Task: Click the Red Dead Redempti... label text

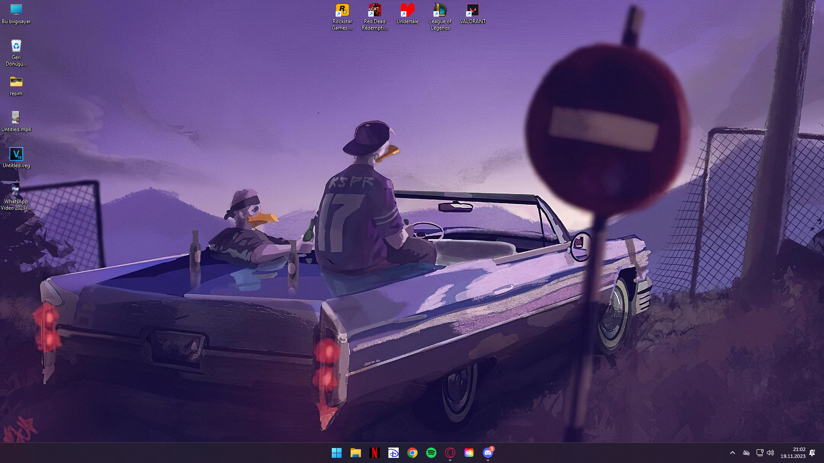Action: (x=375, y=24)
